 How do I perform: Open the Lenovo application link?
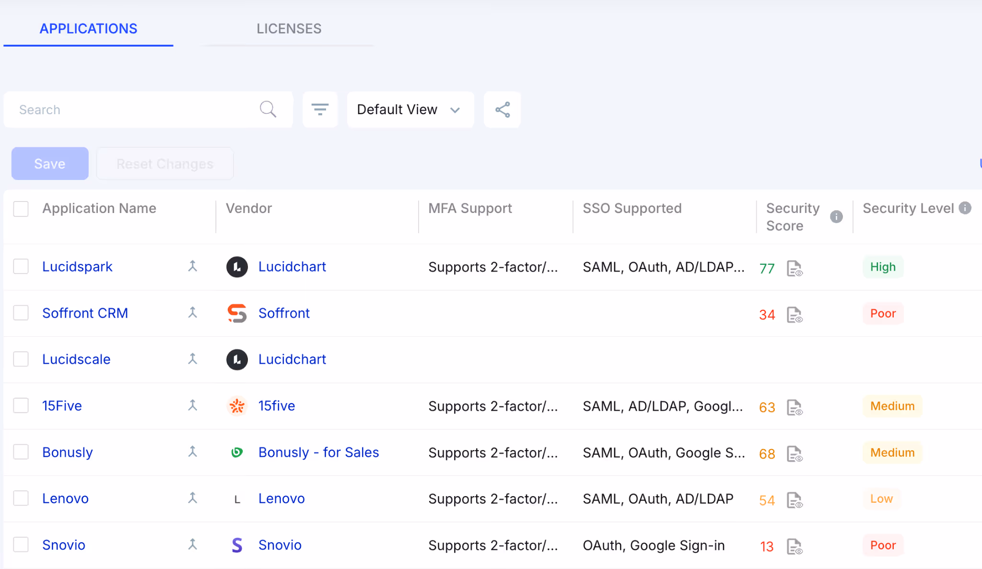65,498
